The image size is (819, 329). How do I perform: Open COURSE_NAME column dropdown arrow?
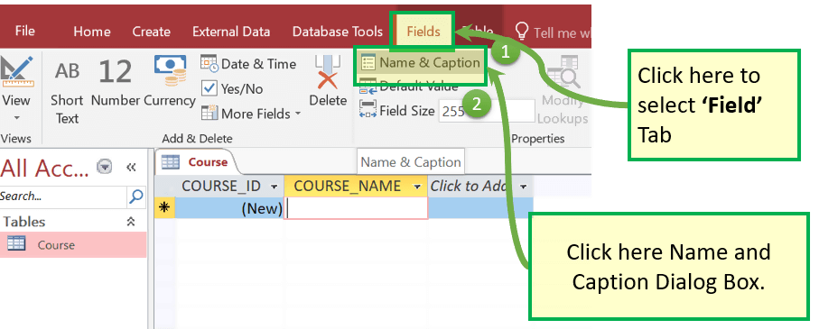point(417,187)
